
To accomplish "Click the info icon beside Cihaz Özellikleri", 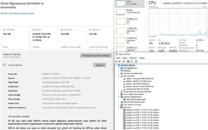I will coord(4,65).
